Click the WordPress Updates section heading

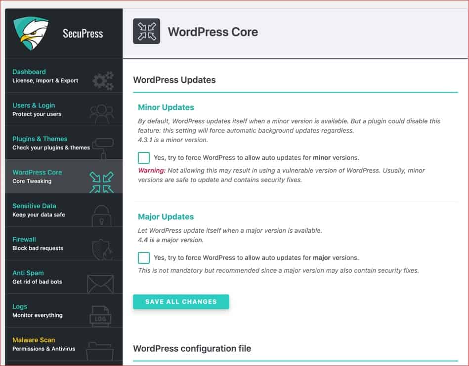pyautogui.click(x=174, y=80)
